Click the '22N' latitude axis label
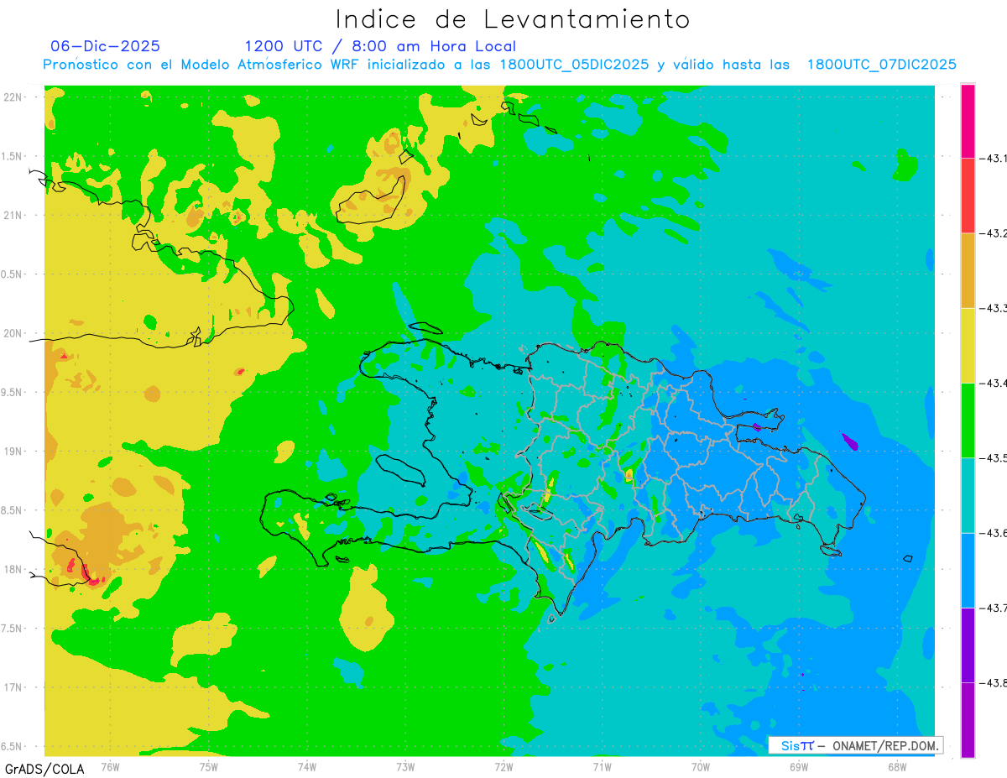 point(13,97)
